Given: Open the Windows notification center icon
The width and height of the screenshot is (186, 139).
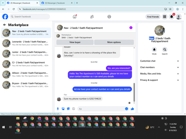Looking at the screenshot, I should coord(181,127).
